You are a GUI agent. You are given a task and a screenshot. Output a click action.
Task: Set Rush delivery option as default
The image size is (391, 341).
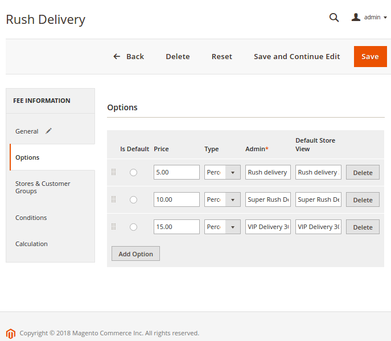point(133,173)
